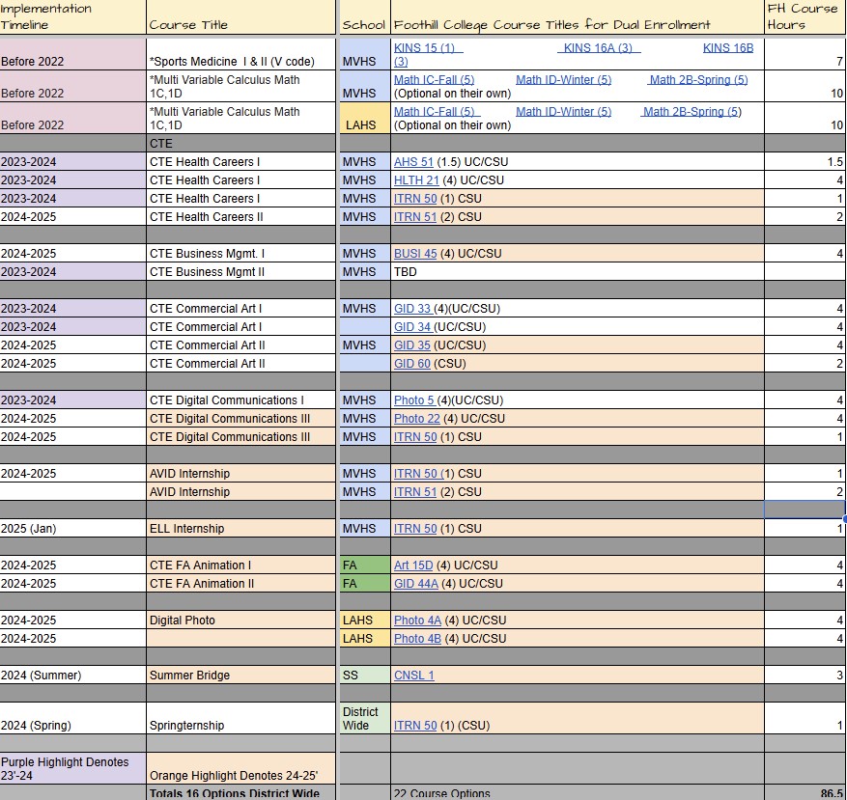847x800 pixels.
Task: Select the Summer Bridge cell
Action: (x=240, y=676)
